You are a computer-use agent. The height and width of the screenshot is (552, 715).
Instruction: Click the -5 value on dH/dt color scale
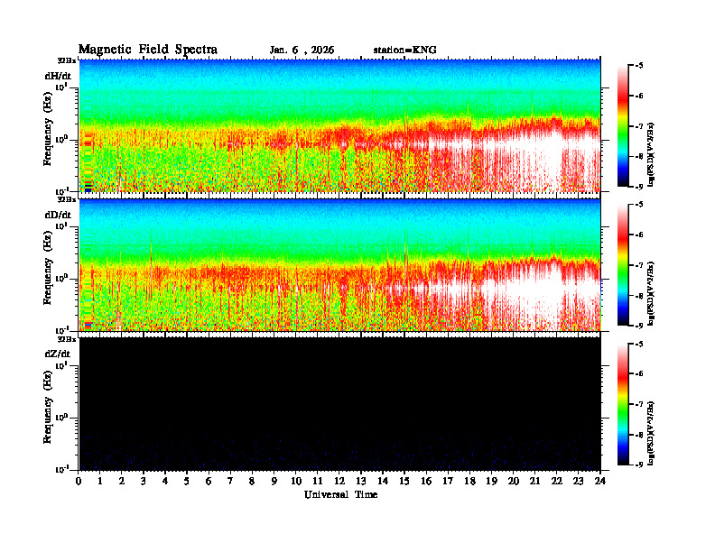pyautogui.click(x=639, y=66)
